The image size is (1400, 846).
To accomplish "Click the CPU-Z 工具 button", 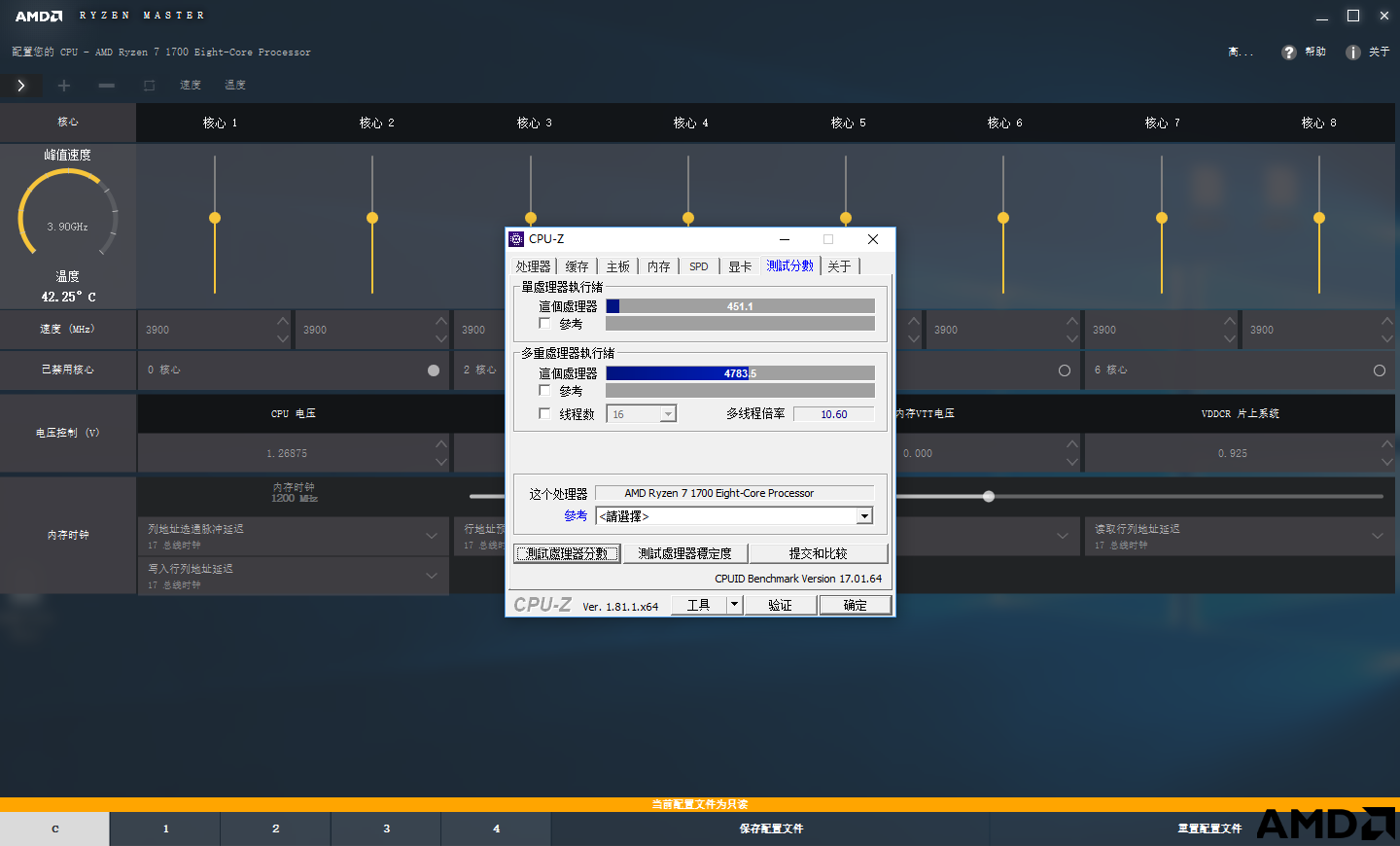I will click(x=699, y=605).
